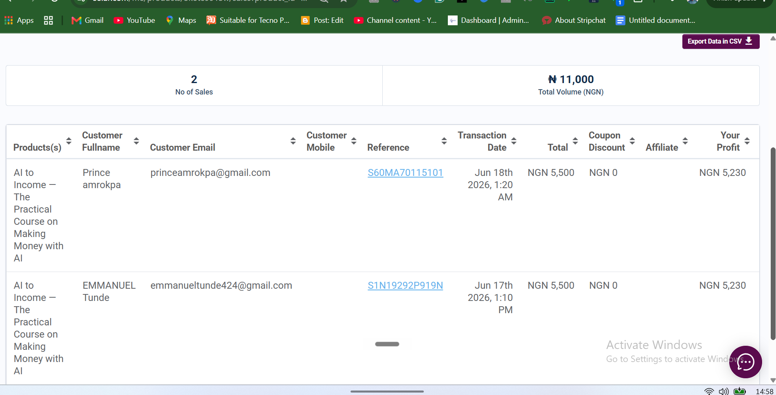Open reference S60MA70115101 link
The width and height of the screenshot is (776, 395).
click(x=405, y=173)
